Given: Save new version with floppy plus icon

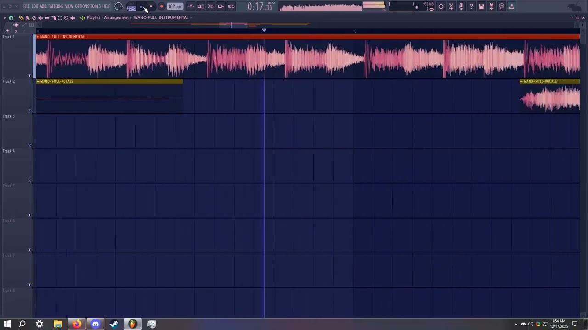Looking at the screenshot, I should pyautogui.click(x=492, y=6).
